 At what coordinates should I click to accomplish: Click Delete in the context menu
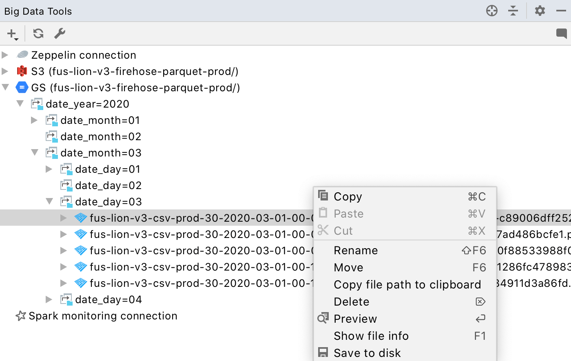coord(352,302)
